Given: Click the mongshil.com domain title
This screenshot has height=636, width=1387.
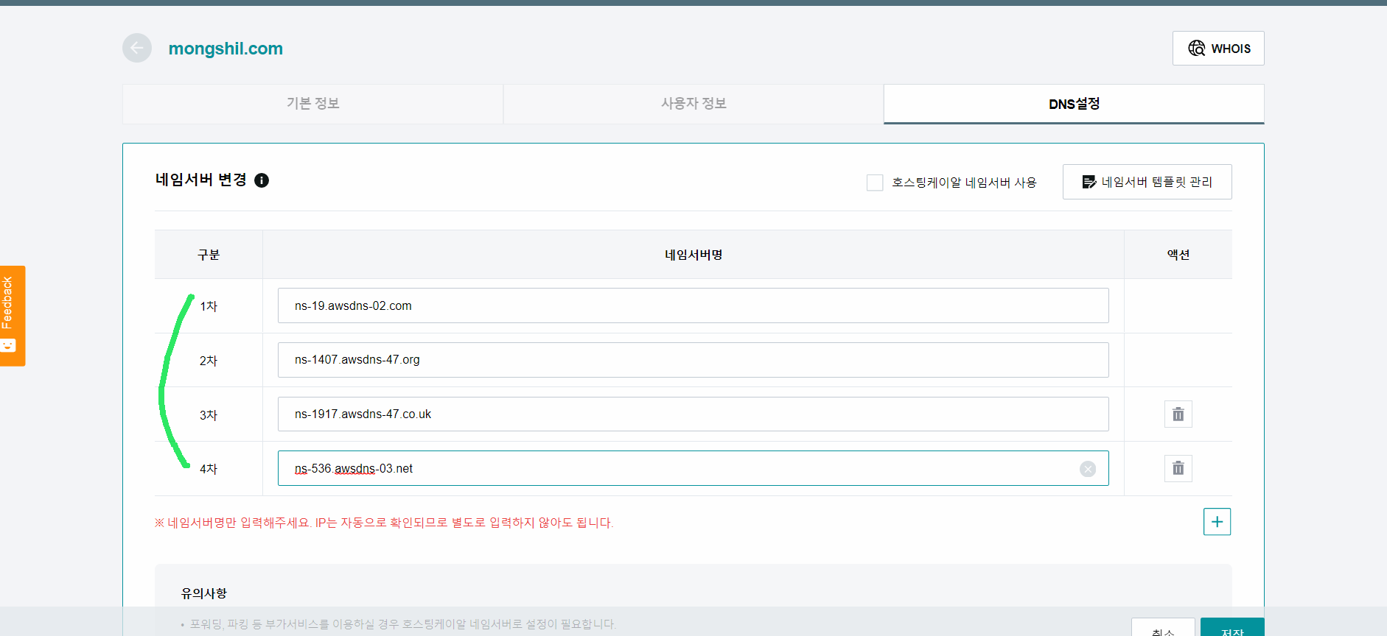Looking at the screenshot, I should pyautogui.click(x=226, y=49).
